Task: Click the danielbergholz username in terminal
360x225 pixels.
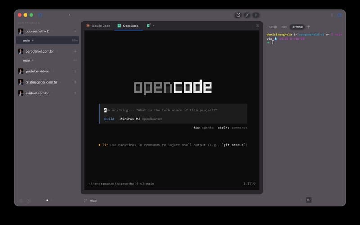Action: (x=279, y=35)
